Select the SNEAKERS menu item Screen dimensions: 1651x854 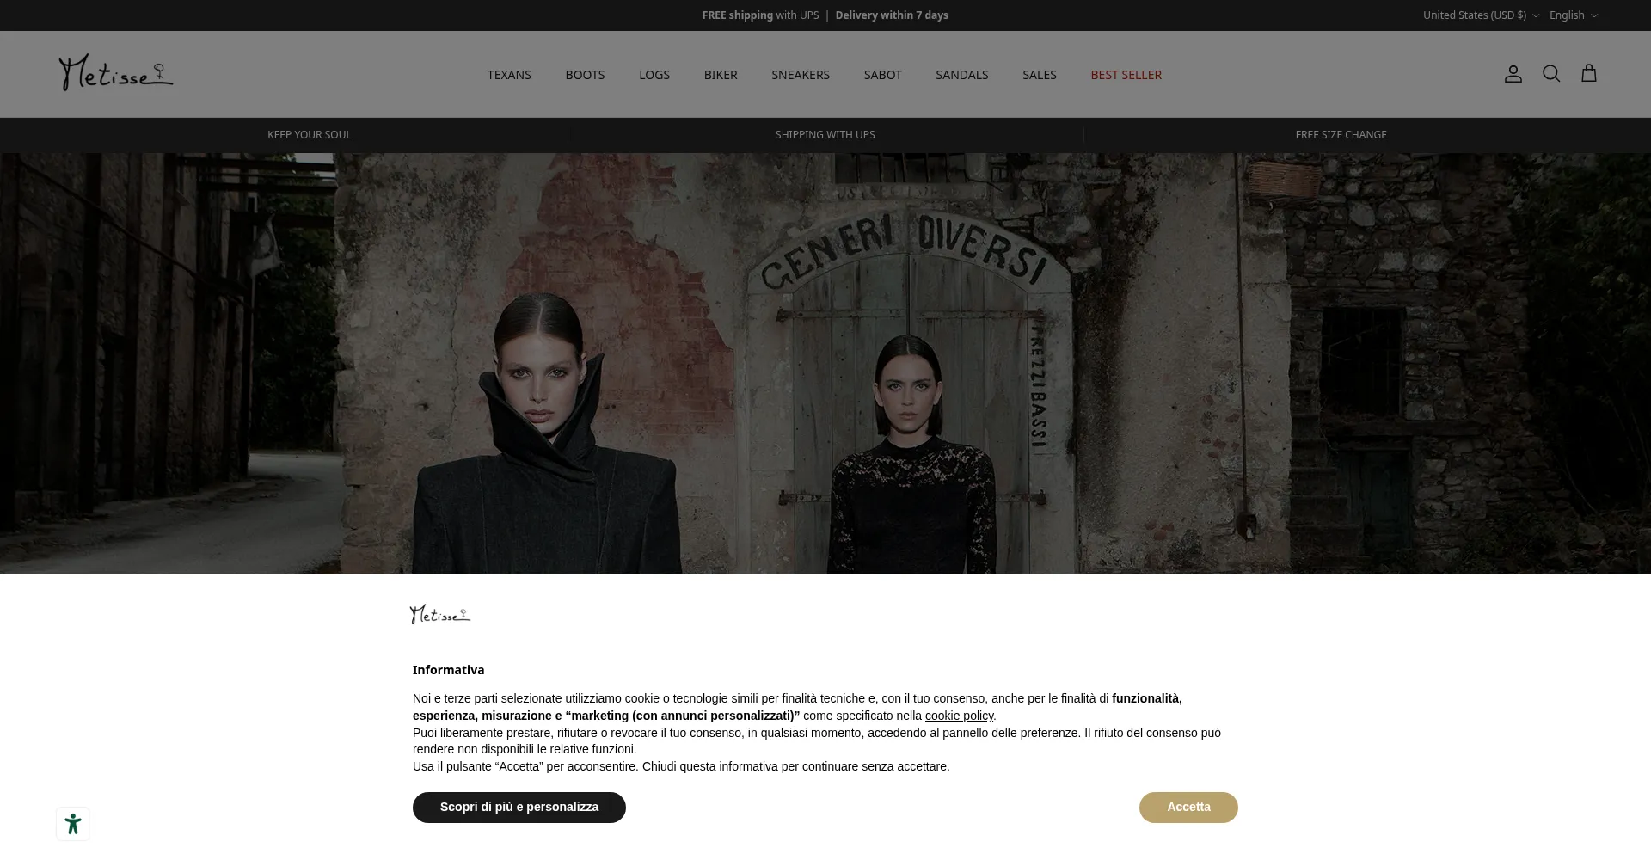(x=801, y=75)
